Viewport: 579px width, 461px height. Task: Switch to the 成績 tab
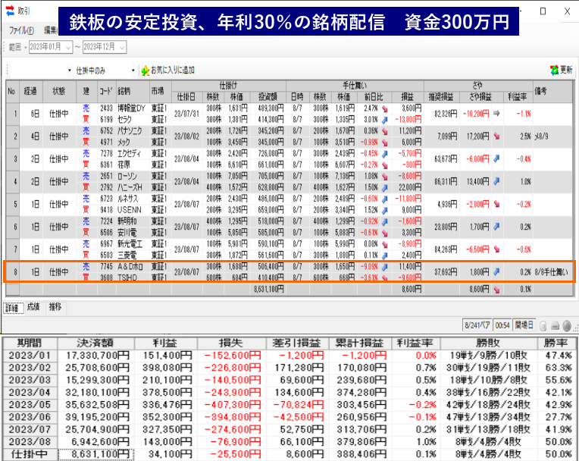(33, 308)
